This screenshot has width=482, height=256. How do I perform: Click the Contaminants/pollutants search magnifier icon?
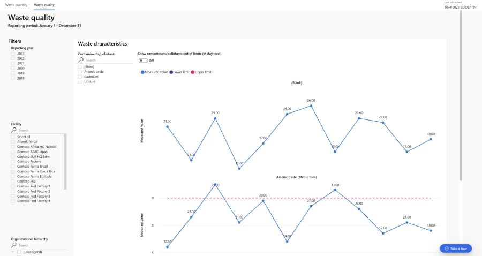pos(81,61)
